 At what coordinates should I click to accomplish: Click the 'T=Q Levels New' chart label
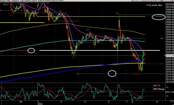pyautogui.click(x=154, y=5)
